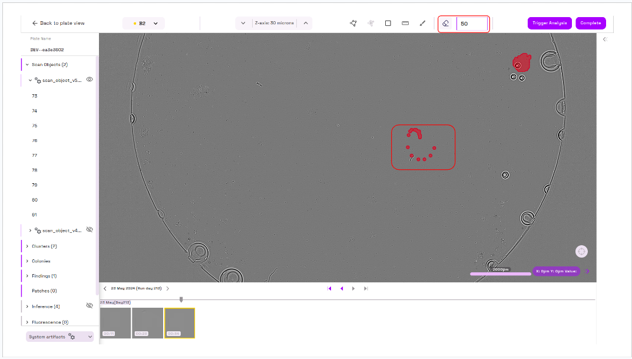Viewport: 632px width, 359px height.
Task: Skip to last frame in playback
Action: [x=366, y=288]
